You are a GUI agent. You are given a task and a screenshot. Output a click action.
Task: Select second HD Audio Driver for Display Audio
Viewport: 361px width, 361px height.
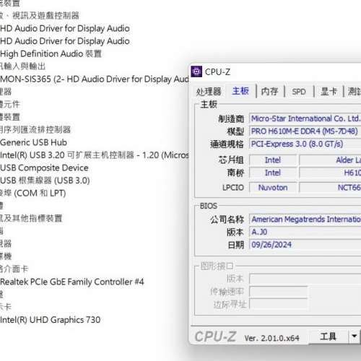[x=65, y=41]
